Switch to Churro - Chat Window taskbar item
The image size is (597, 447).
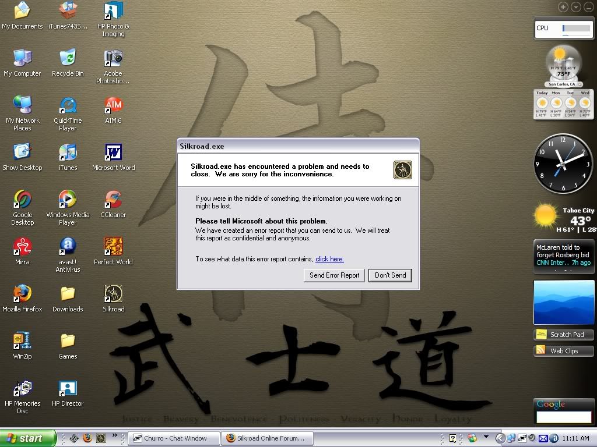(174, 438)
